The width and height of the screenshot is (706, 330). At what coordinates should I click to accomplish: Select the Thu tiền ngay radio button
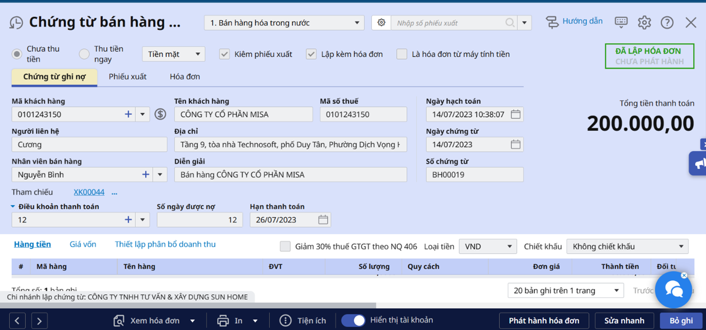coord(84,54)
